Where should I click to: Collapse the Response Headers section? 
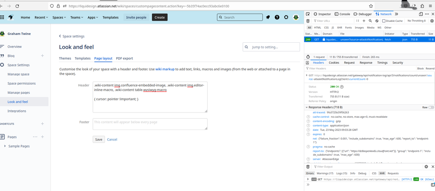pyautogui.click(x=307, y=107)
